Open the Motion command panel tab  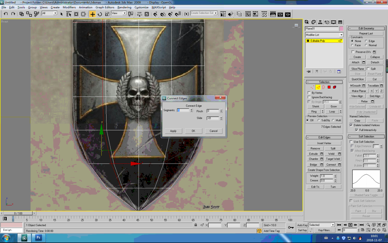point(327,22)
